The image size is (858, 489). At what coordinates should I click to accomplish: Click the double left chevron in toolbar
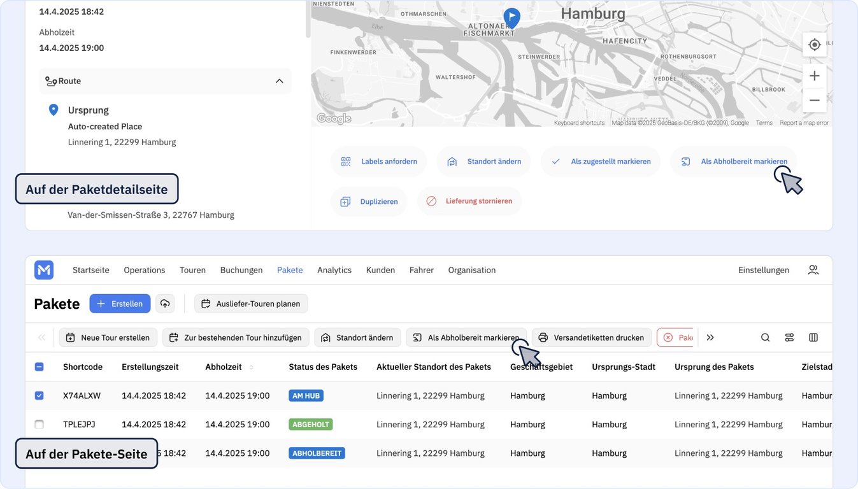(x=42, y=337)
